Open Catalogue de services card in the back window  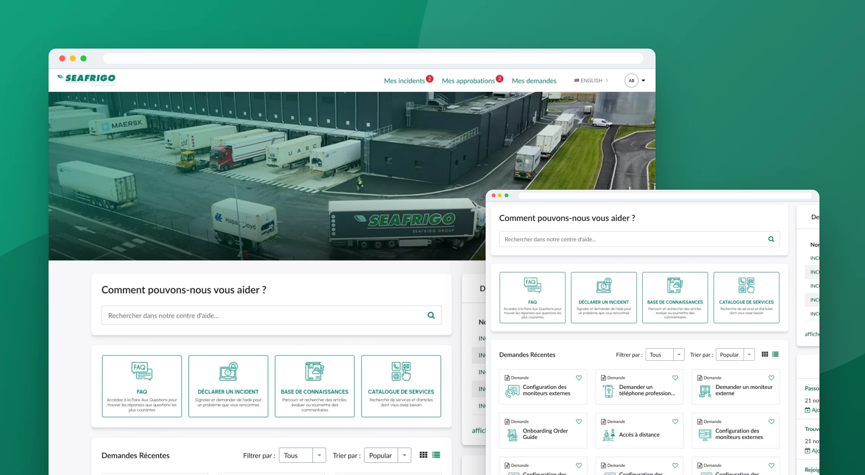401,386
